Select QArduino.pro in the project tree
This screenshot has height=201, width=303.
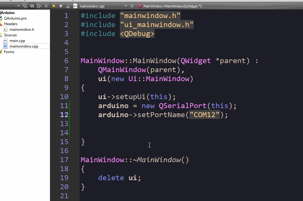coord(15,18)
